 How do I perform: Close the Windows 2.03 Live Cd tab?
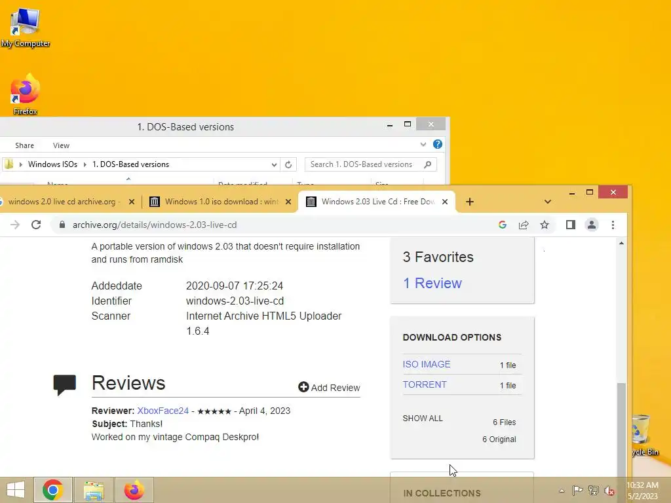click(x=445, y=202)
